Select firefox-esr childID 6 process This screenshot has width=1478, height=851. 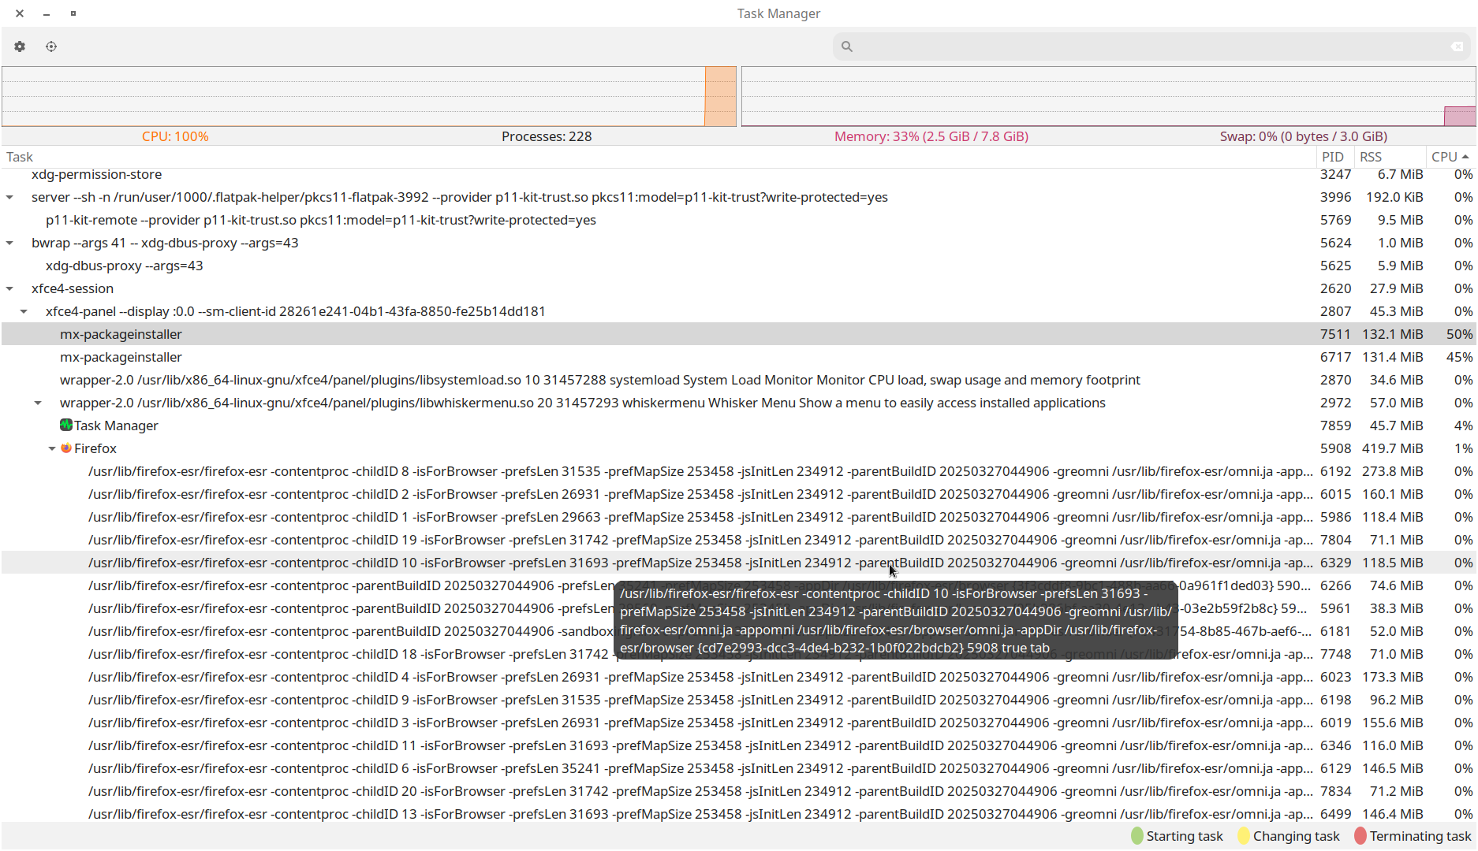click(738, 768)
